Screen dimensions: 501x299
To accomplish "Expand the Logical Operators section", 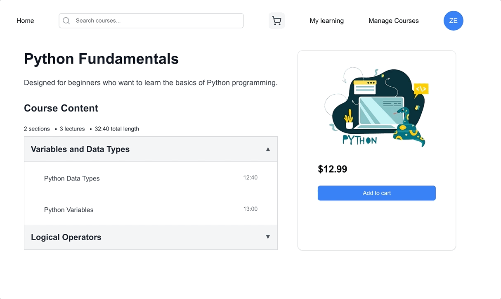I will (151, 237).
